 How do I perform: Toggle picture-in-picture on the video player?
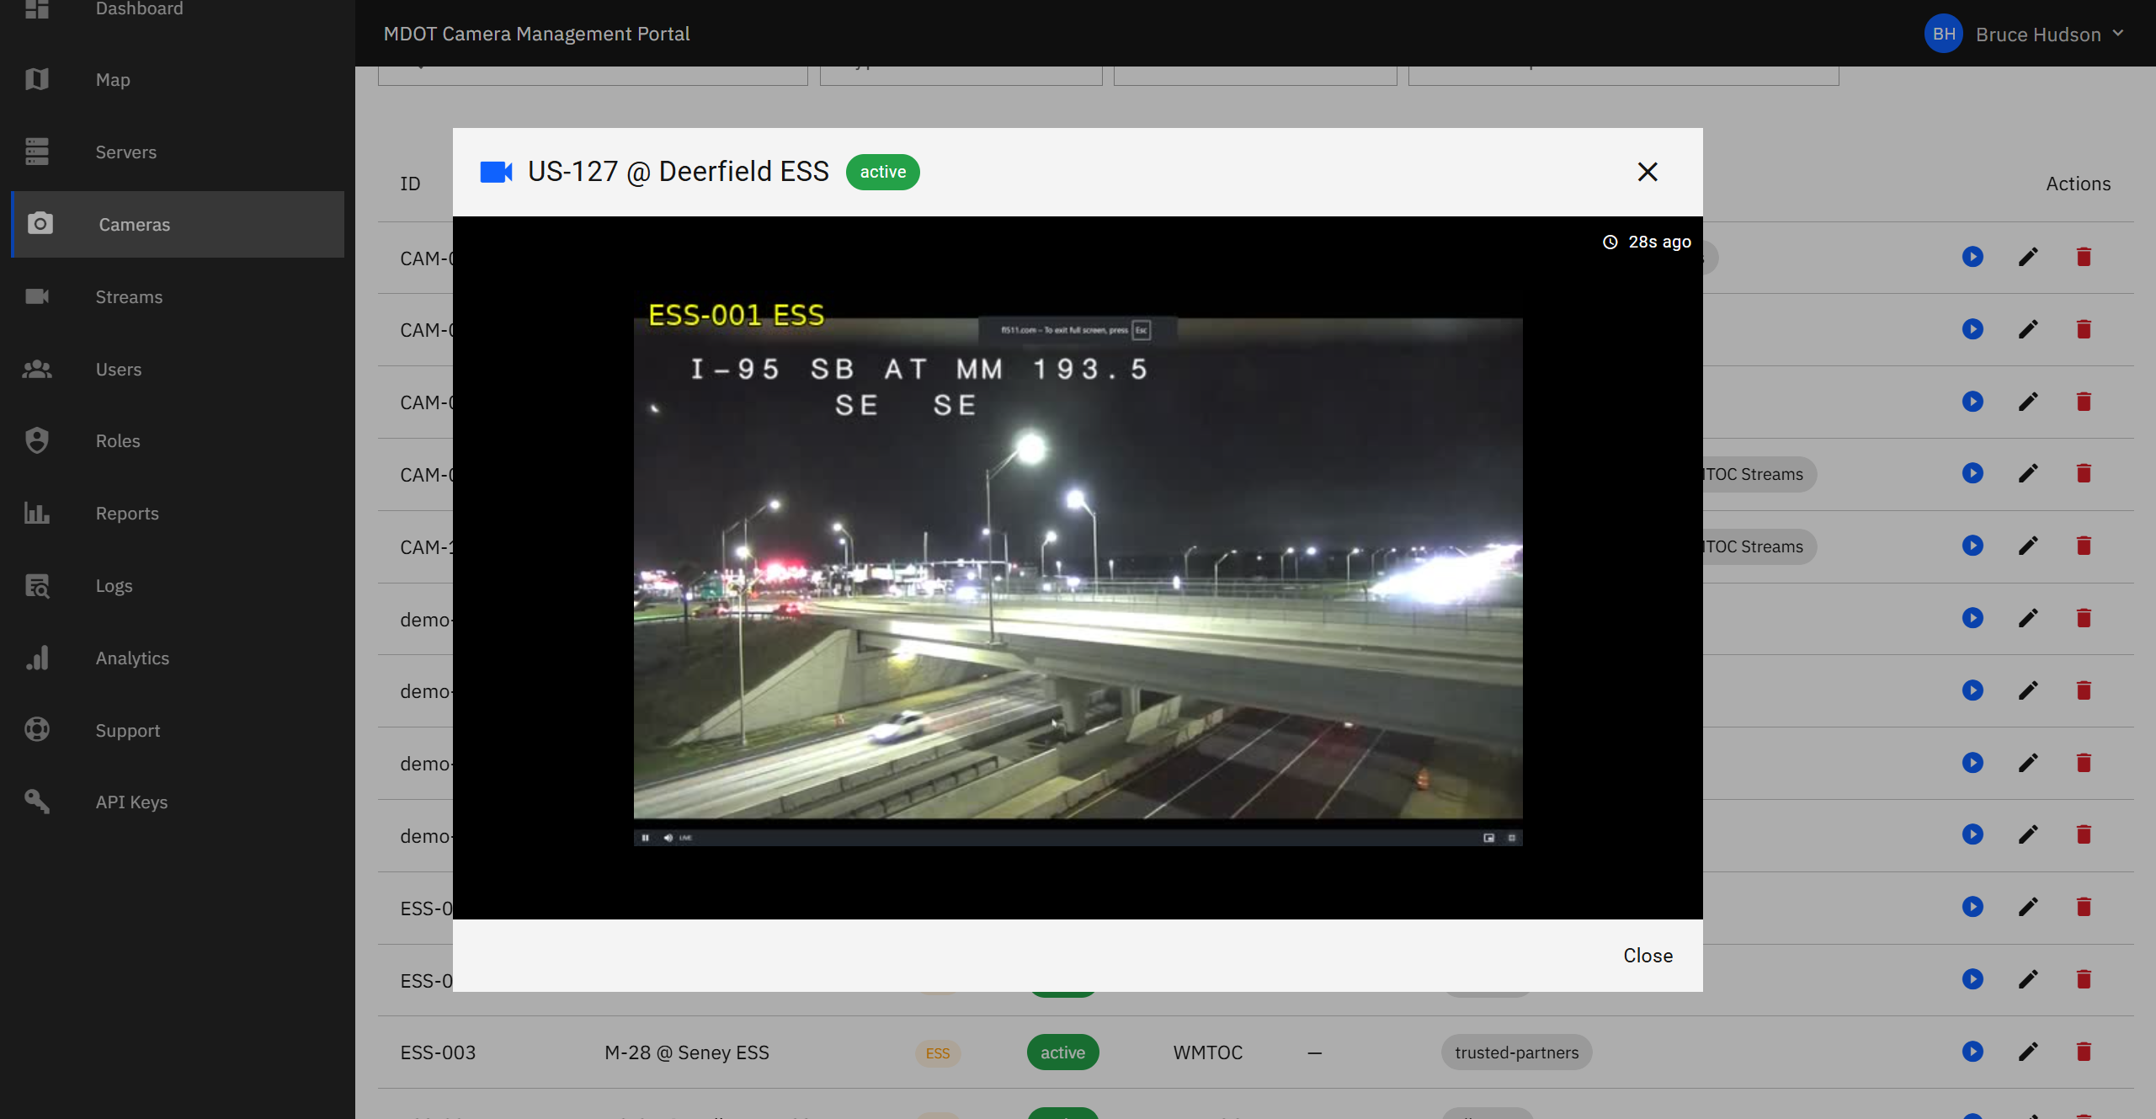coord(1488,837)
